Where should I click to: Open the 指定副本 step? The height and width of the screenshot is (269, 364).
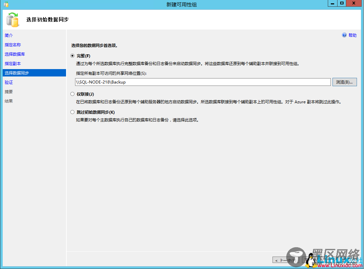(13, 63)
